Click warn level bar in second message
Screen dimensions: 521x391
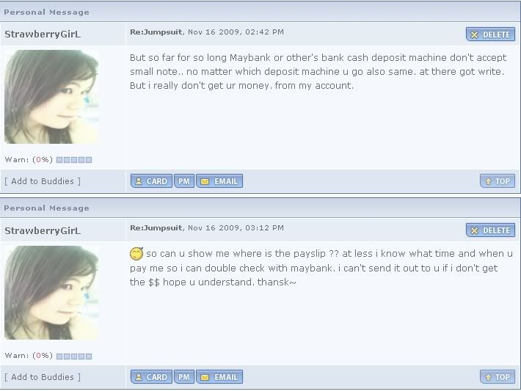74,356
